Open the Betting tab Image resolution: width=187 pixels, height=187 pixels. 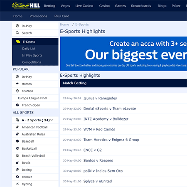[49, 6]
